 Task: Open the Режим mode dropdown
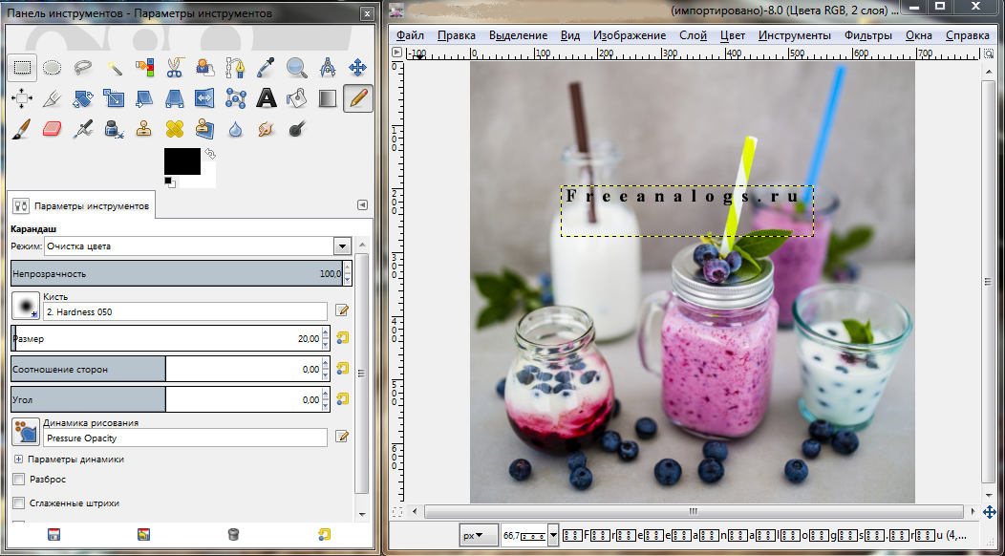[x=342, y=246]
